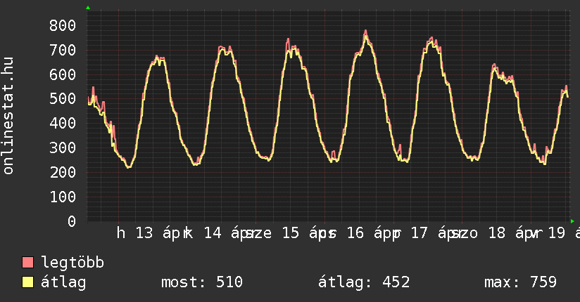Click the highest peak near 16 ápr
The width and height of the screenshot is (580, 302).
point(366,31)
